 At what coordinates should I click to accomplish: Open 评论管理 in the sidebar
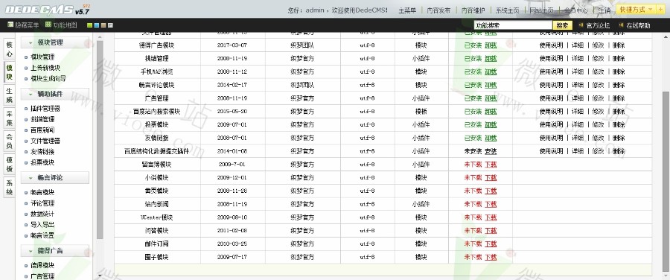click(x=42, y=203)
